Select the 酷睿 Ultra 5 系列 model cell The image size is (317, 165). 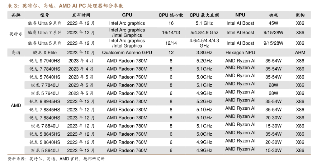(45, 43)
